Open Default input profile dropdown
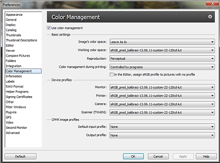 (162, 127)
